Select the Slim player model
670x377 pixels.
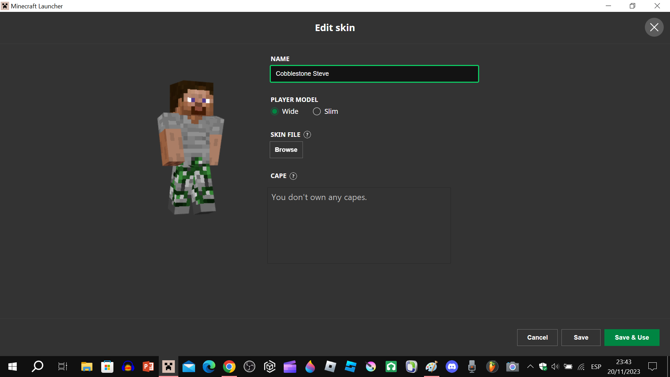click(317, 111)
